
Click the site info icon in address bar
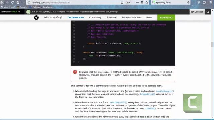pos(29,2)
